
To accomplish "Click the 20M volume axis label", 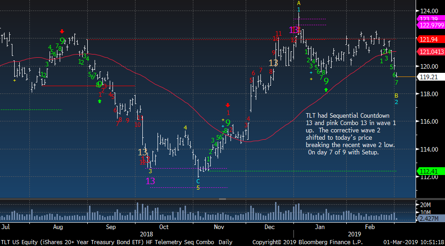I will click(425, 205).
